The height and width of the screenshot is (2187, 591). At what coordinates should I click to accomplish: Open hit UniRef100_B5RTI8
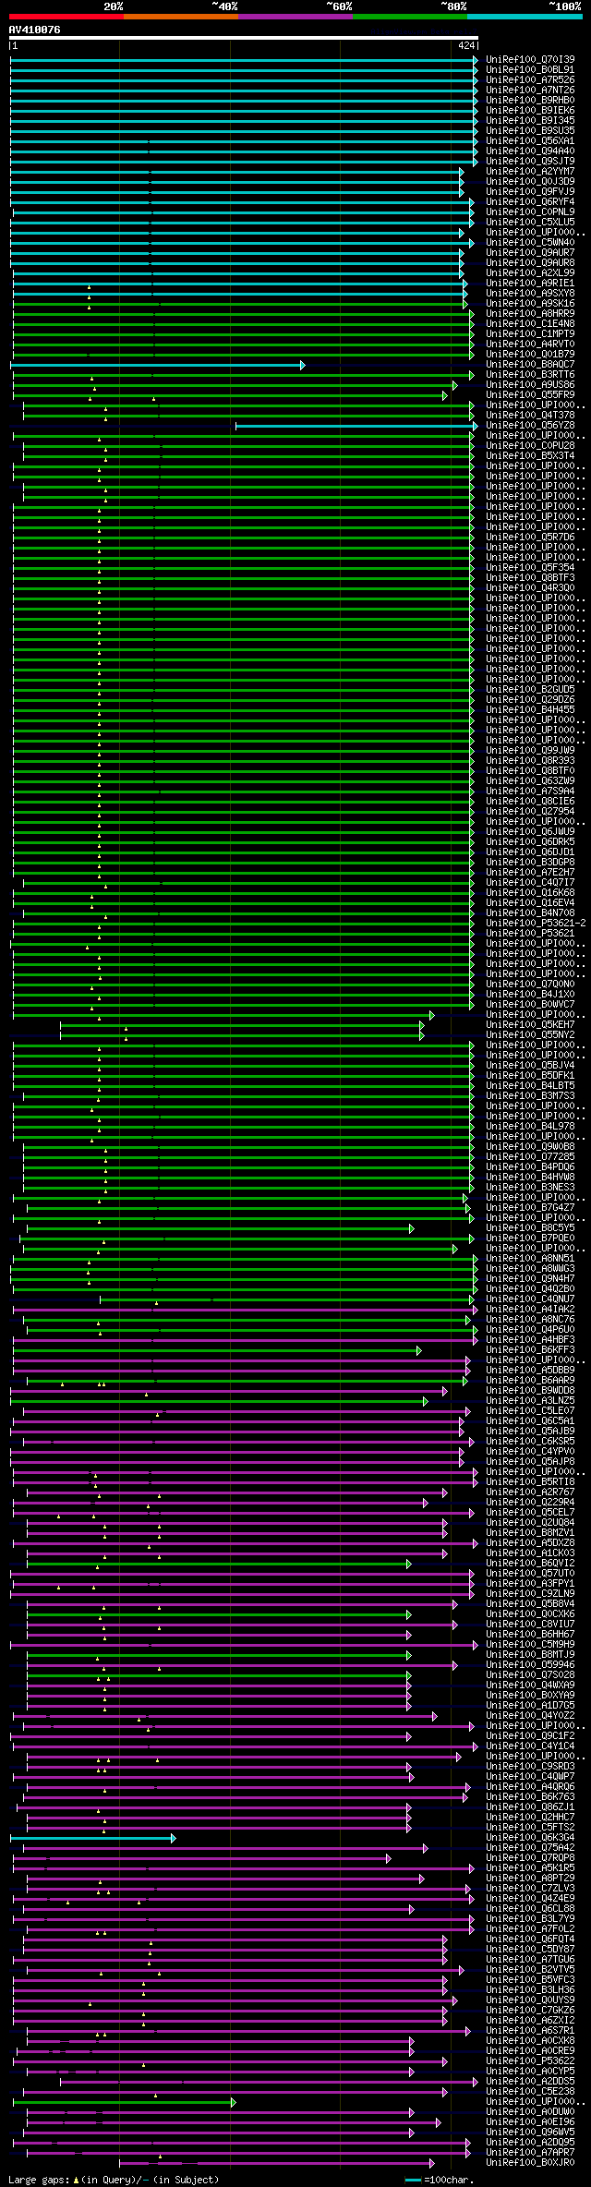pyautogui.click(x=530, y=1481)
